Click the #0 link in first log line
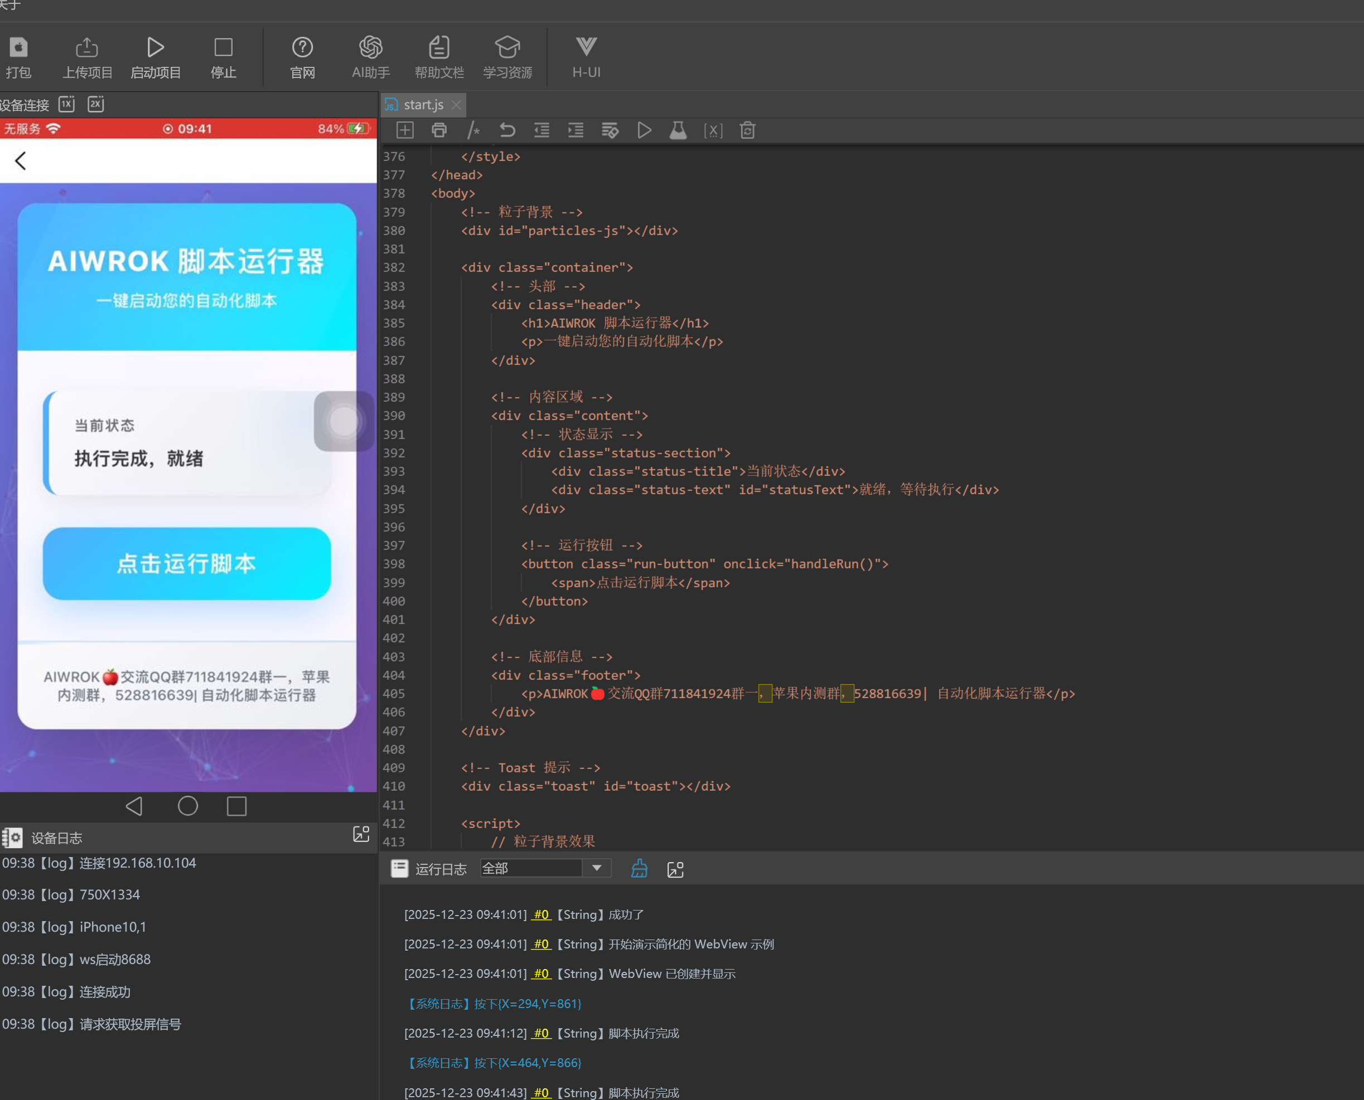1364x1100 pixels. 541,914
